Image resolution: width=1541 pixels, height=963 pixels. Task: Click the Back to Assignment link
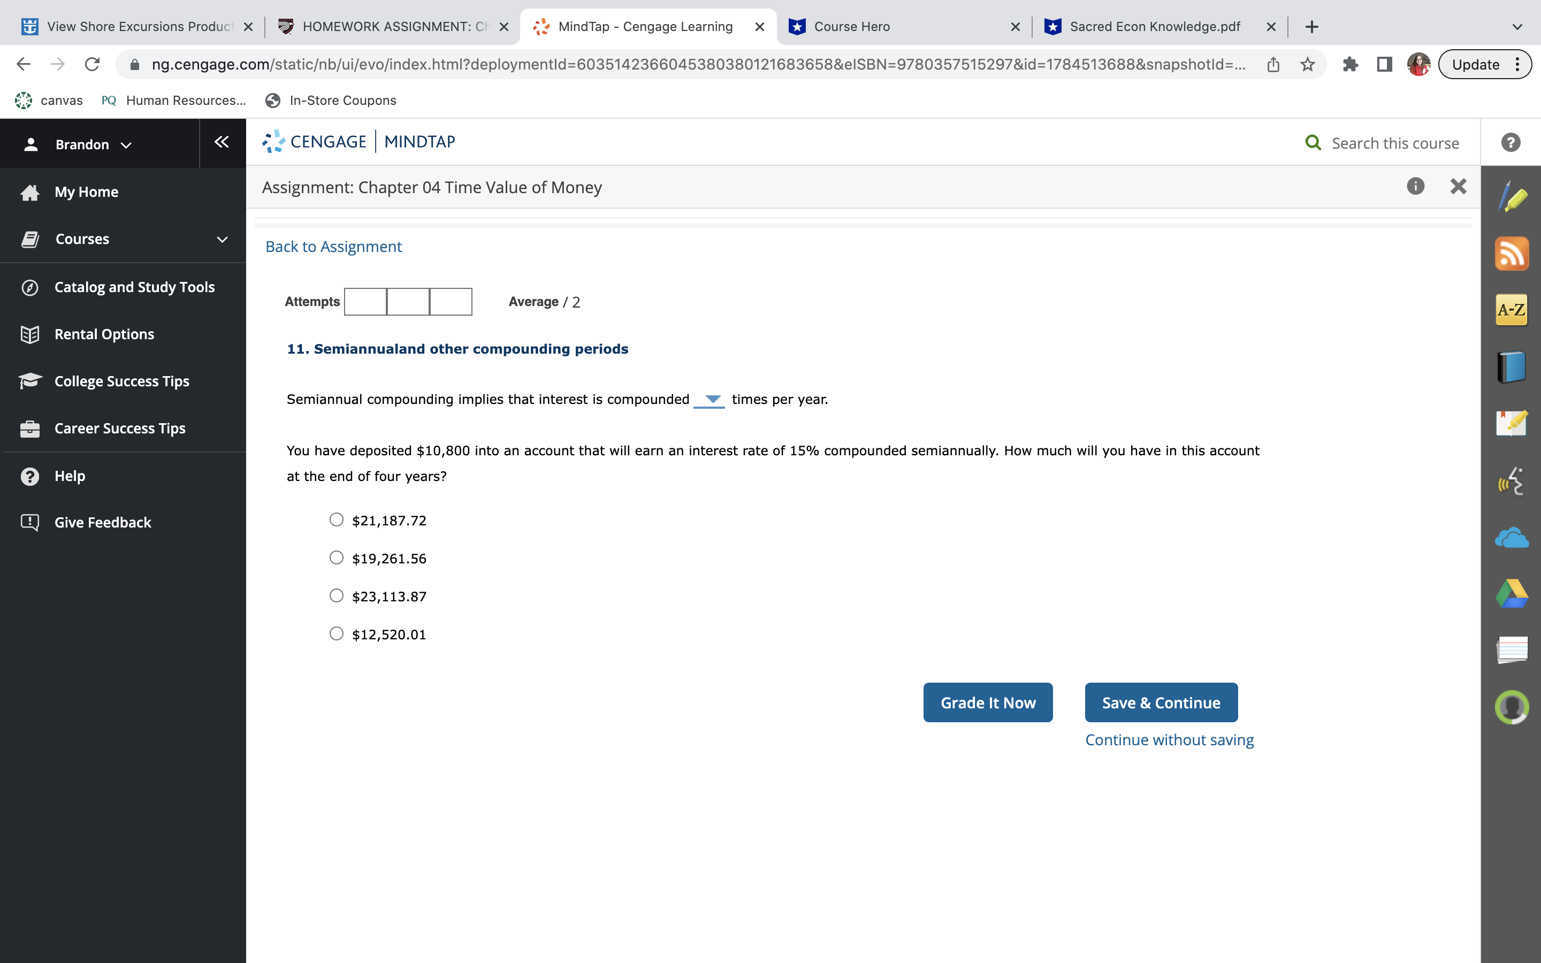click(x=333, y=247)
